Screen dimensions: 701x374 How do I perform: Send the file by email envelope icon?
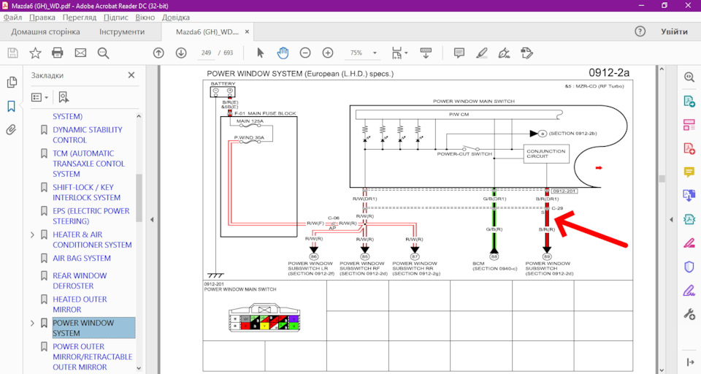pyautogui.click(x=80, y=53)
